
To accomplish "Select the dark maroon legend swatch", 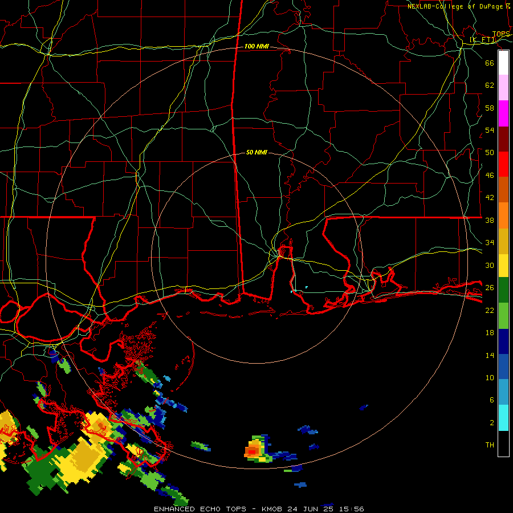I will (503, 139).
